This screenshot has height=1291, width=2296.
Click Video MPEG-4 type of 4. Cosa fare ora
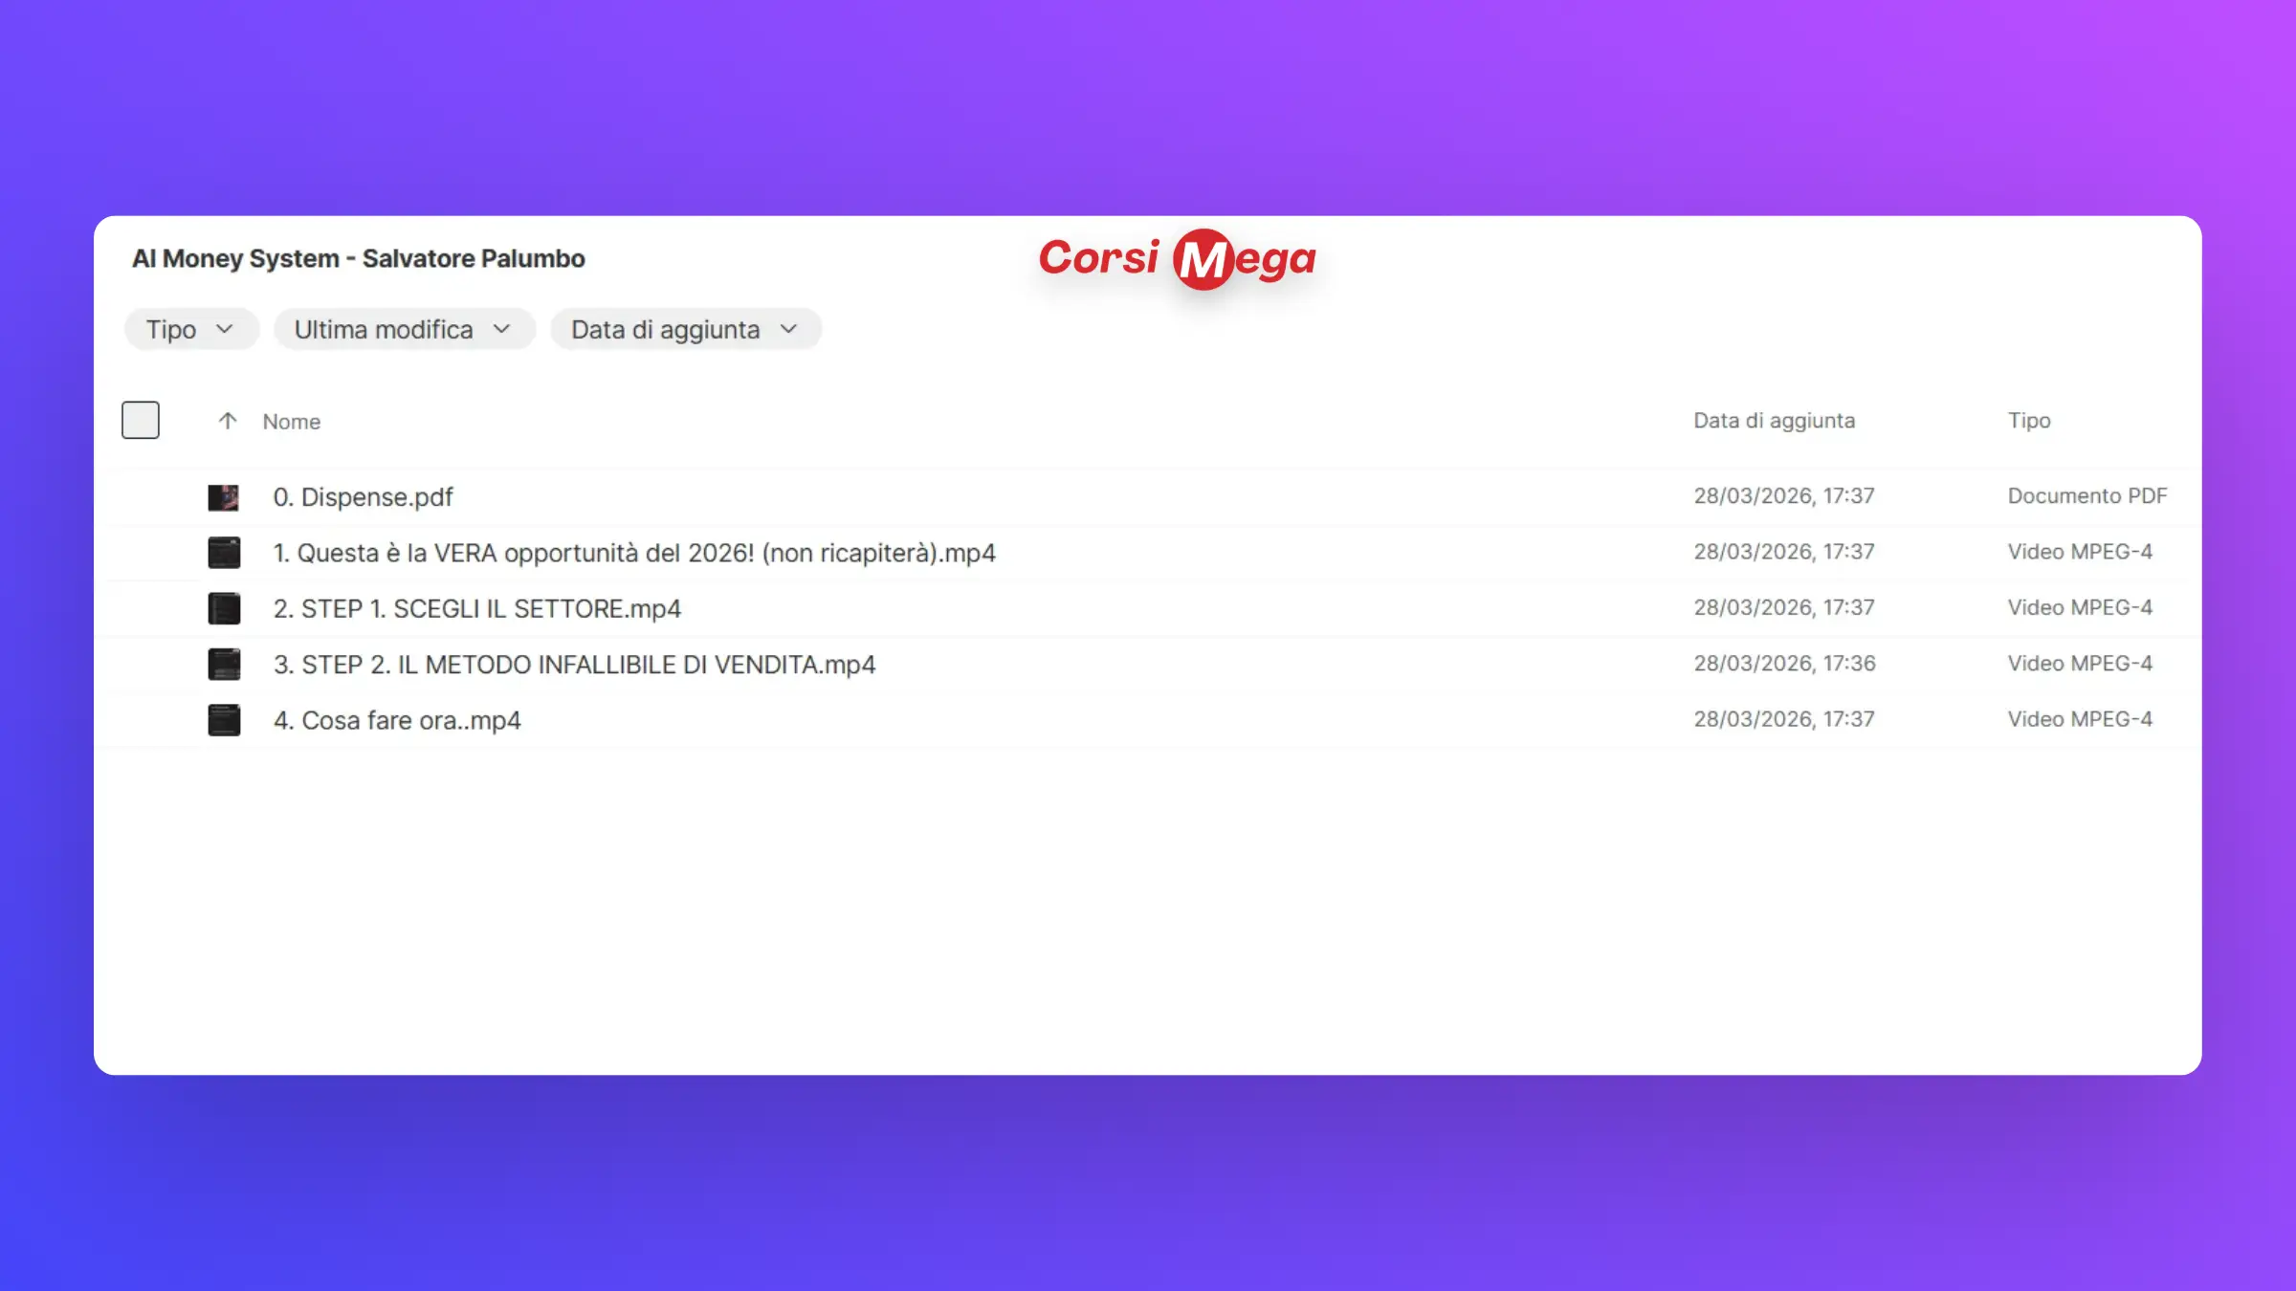pyautogui.click(x=2080, y=719)
